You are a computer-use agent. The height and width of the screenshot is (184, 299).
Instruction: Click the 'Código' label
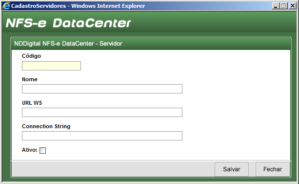[32, 56]
